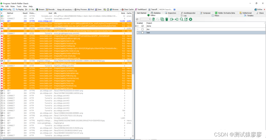Open Find sessions dialog
Screen dimensions: 266x140
pyautogui.click(x=91, y=9)
